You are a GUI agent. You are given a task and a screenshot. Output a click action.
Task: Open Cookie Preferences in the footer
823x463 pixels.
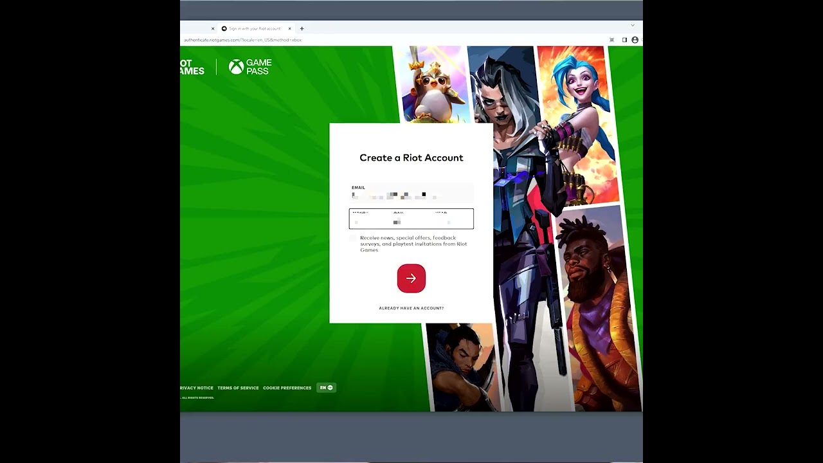287,388
